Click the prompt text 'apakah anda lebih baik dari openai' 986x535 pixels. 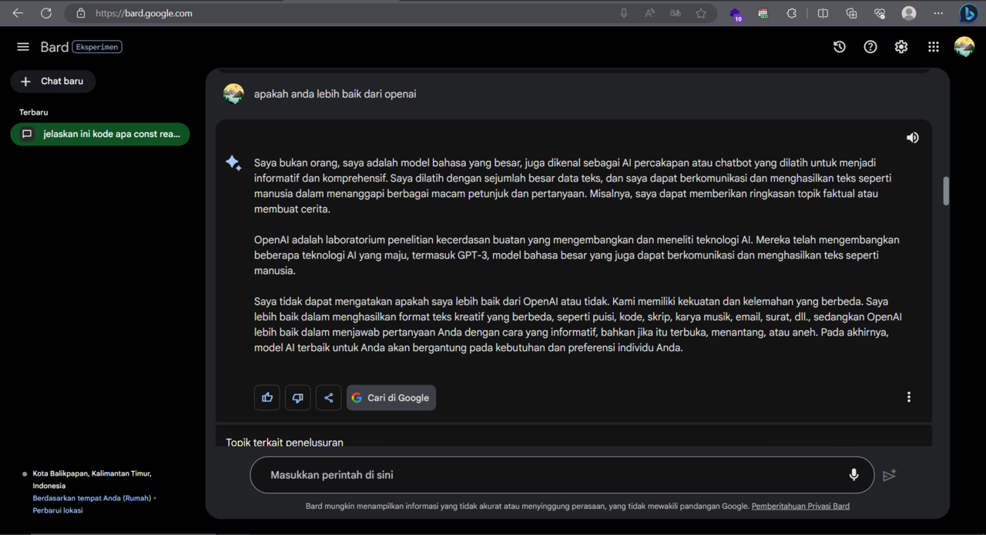[335, 94]
